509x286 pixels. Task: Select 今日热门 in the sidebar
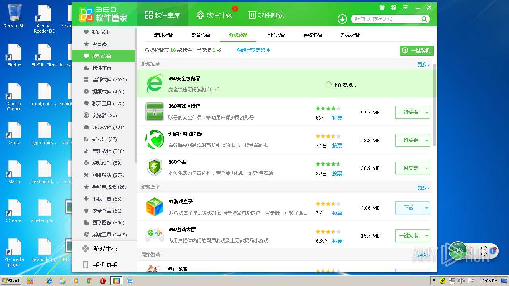[103, 44]
